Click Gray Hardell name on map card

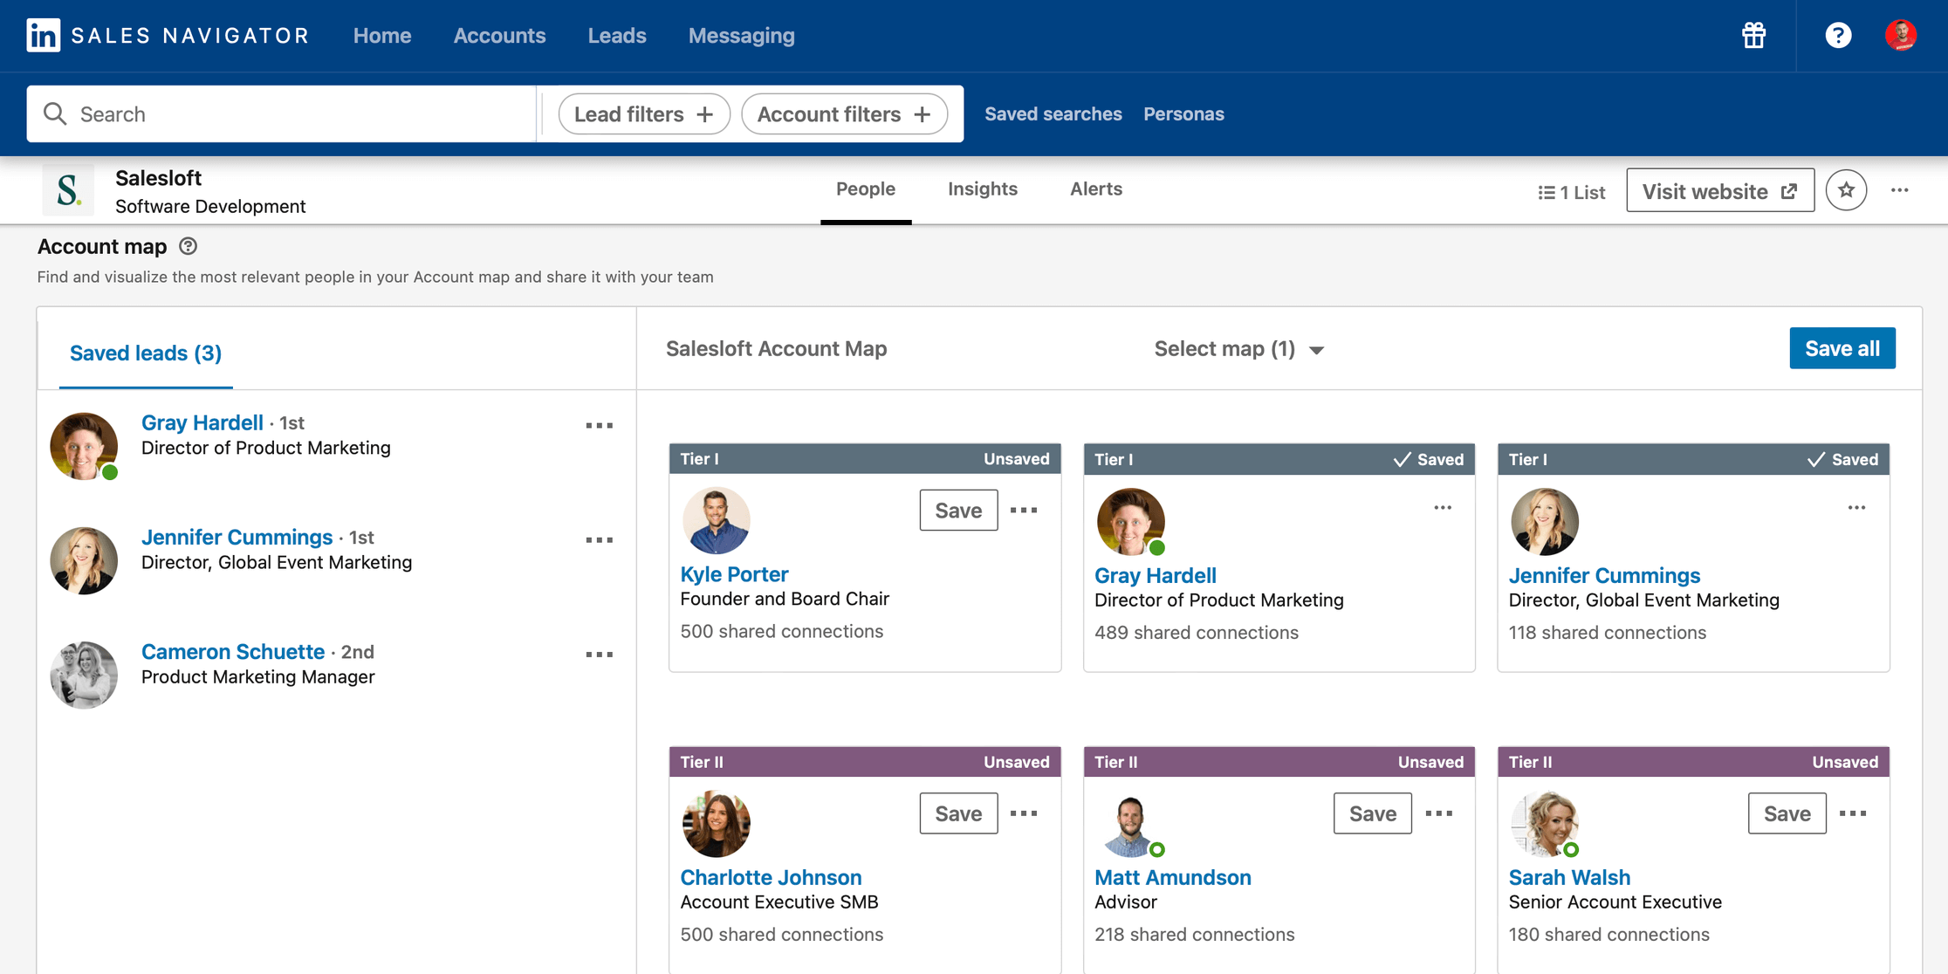click(x=1155, y=575)
